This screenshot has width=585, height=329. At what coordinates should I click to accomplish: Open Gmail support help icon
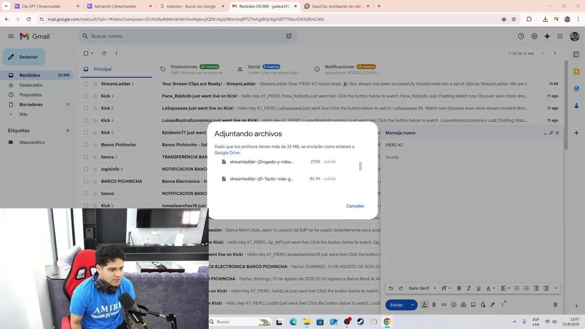521,36
